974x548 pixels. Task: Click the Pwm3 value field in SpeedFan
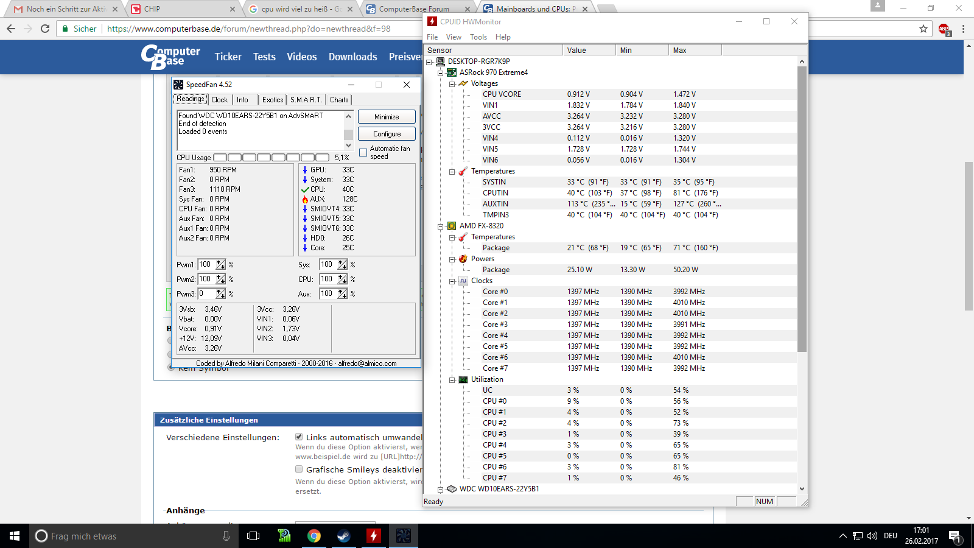pos(207,294)
